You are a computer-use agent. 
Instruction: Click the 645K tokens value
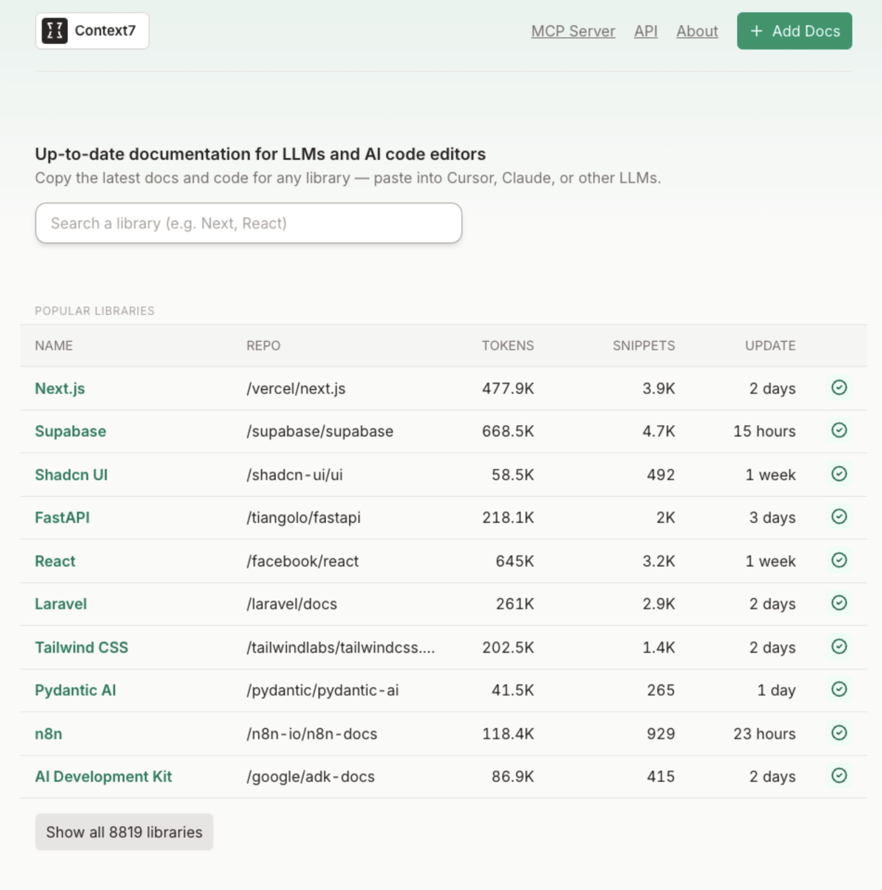pos(515,561)
